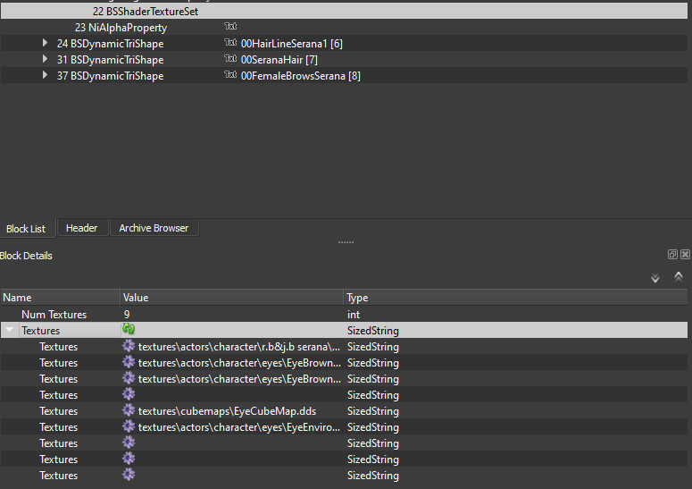Click the Type column header
The height and width of the screenshot is (489, 692).
515,298
